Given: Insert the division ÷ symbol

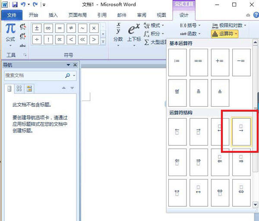Looking at the screenshot, I should coord(37,39).
